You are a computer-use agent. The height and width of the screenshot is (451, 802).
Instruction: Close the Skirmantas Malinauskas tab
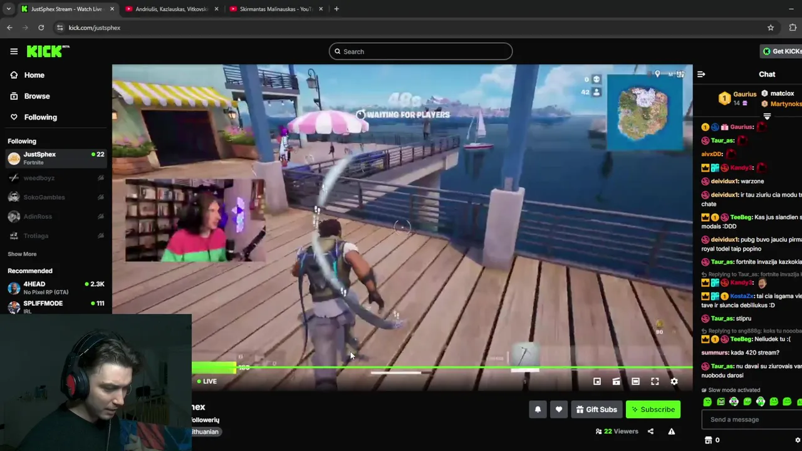point(321,9)
